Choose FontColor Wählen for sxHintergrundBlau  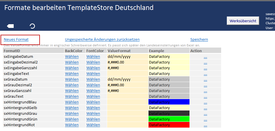[x=93, y=102]
